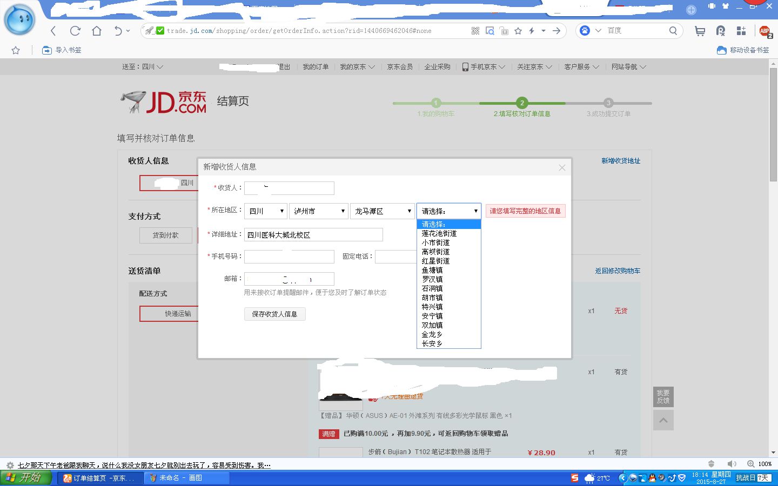Click browser skin shirt icon

click(x=726, y=6)
